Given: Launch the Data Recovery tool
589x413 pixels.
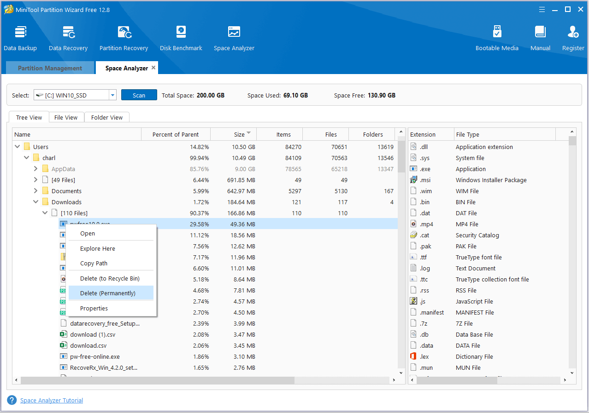Looking at the screenshot, I should [x=68, y=38].
